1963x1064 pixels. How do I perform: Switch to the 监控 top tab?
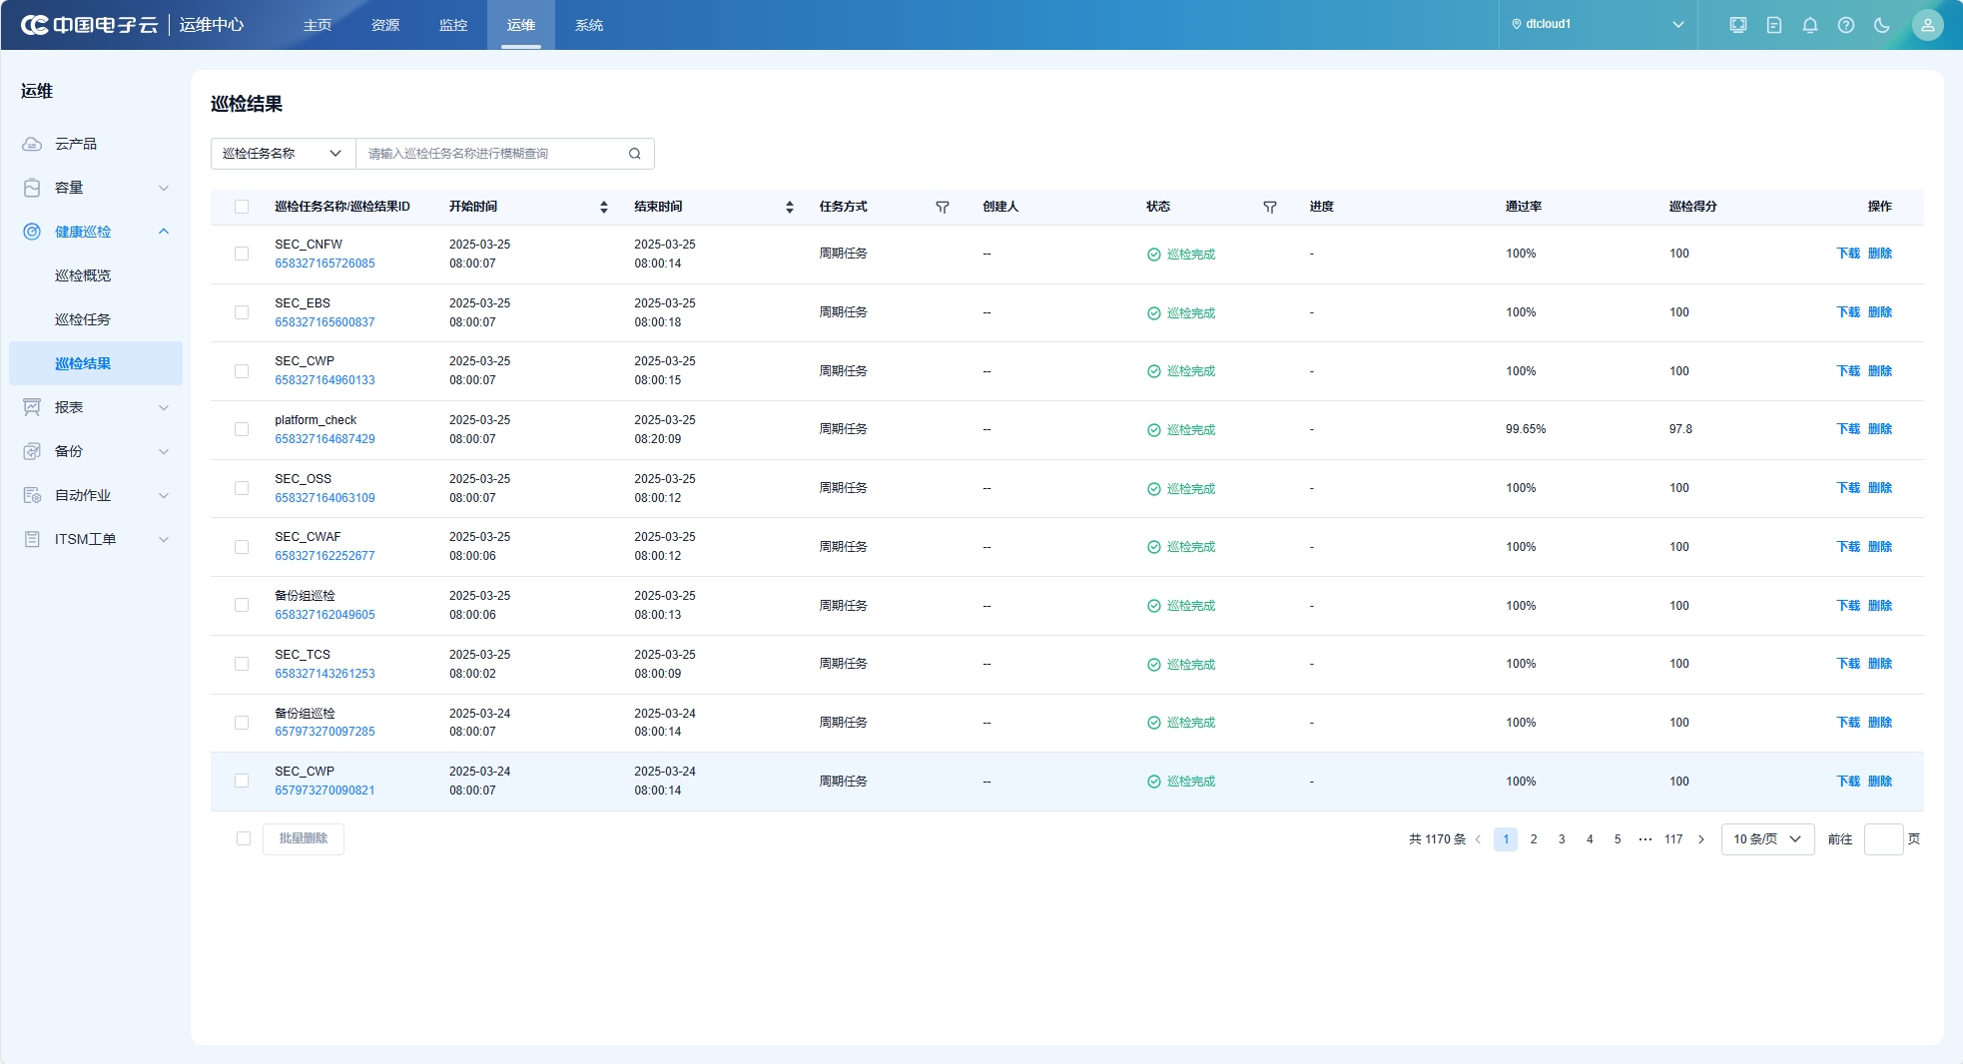click(x=453, y=25)
